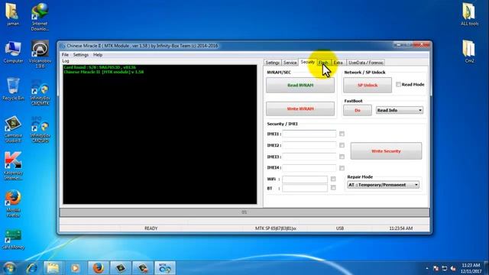This screenshot has height=275, width=489.
Task: Click the network tray icon
Action: (445, 268)
